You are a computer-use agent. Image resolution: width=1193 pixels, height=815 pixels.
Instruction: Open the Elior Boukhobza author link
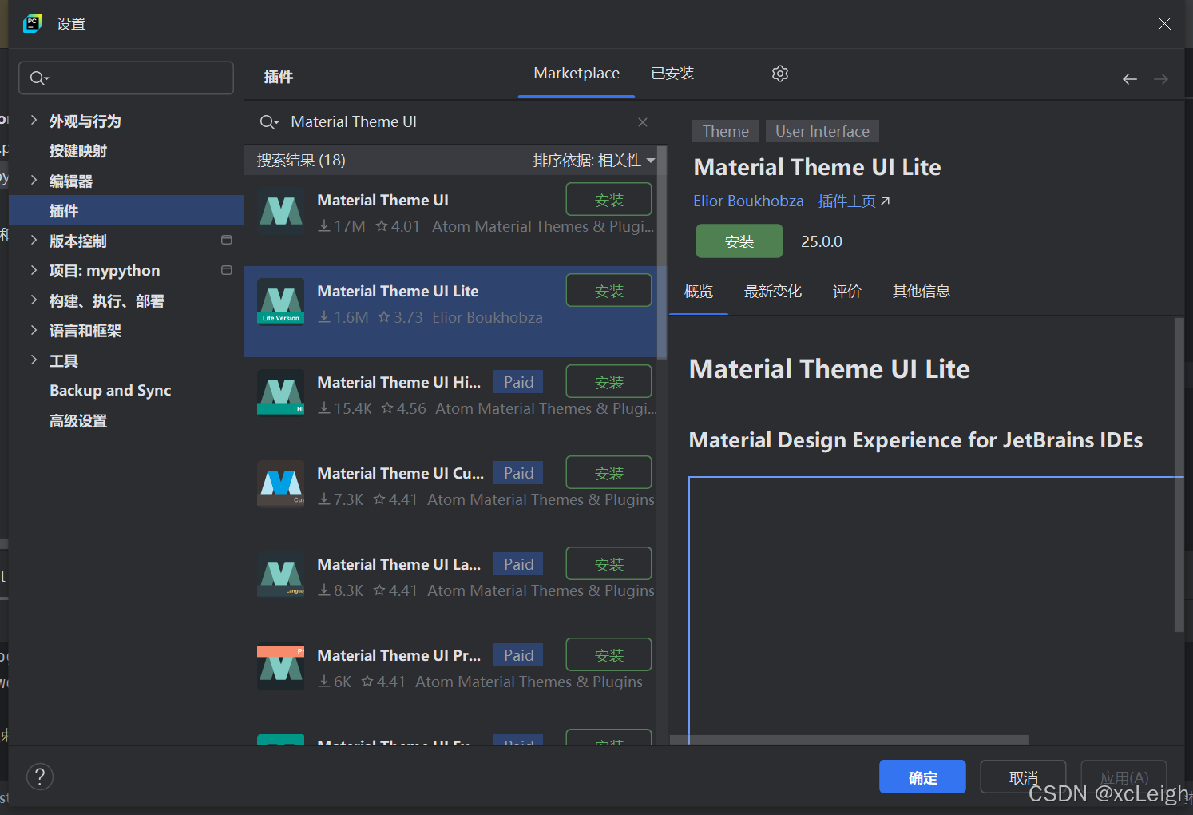748,201
